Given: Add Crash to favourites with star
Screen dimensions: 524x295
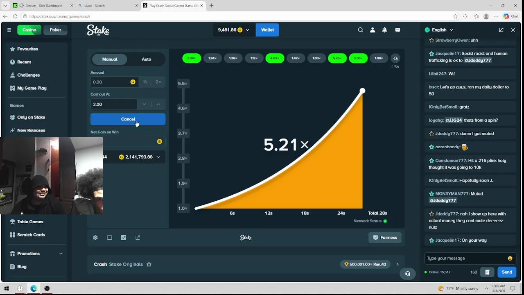Looking at the screenshot, I should point(149,264).
